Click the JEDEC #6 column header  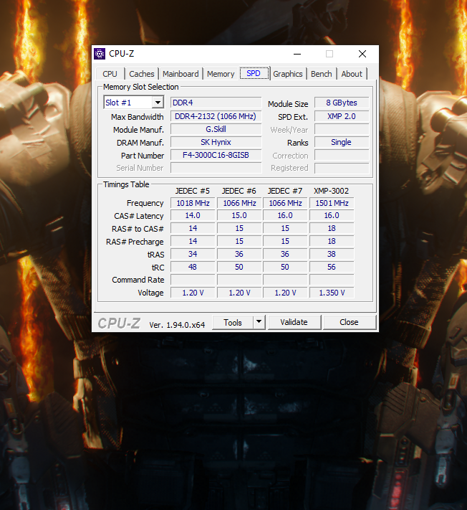(x=239, y=191)
